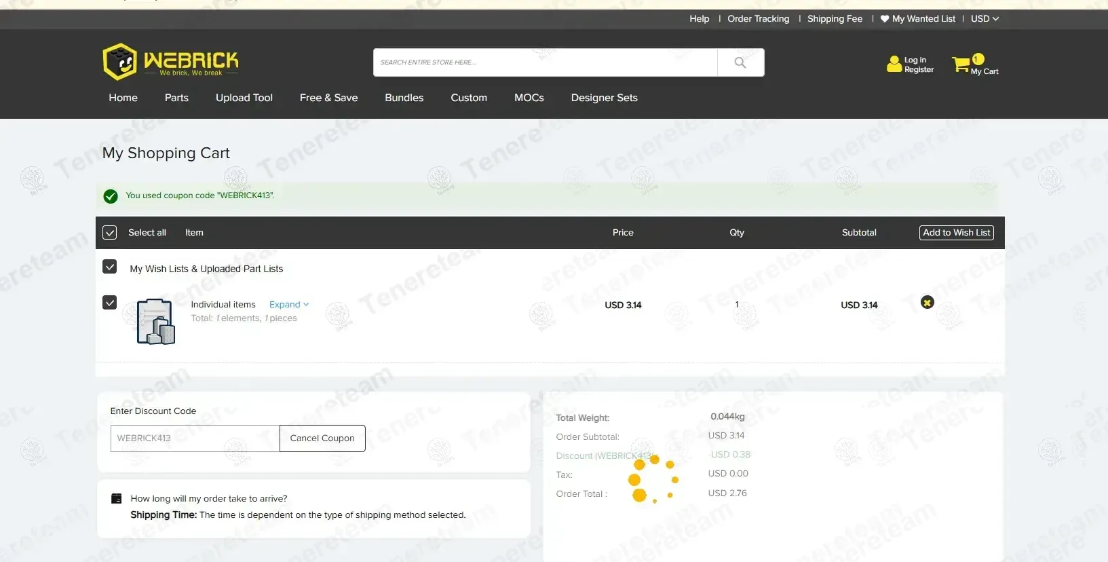Image resolution: width=1108 pixels, height=562 pixels.
Task: Click the search magnifier icon
Action: [x=740, y=62]
